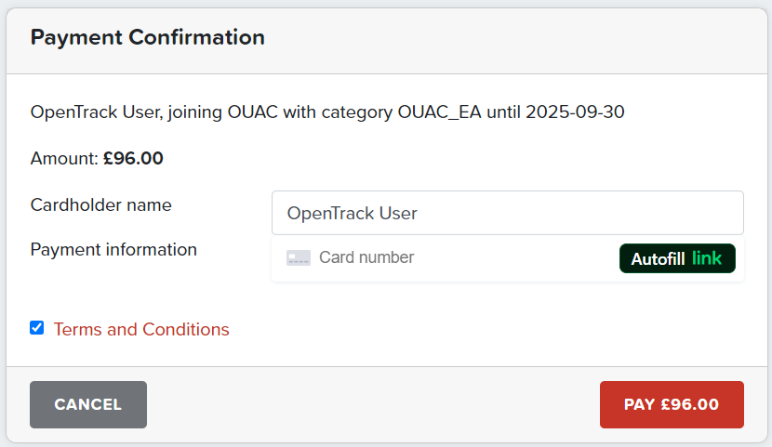Click the PAY £96.00 button
Screen dimensions: 772x447
[672, 404]
